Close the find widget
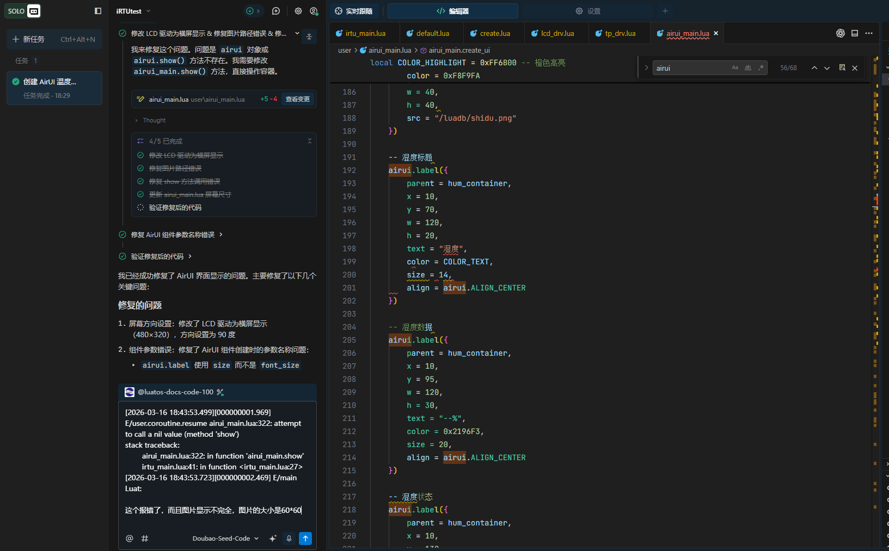This screenshot has width=889, height=551. tap(855, 68)
